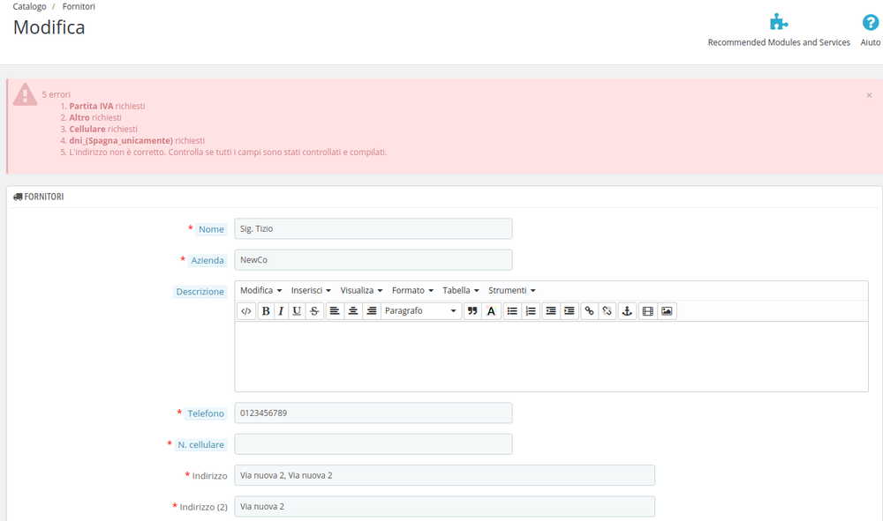
Task: Click the 'Partita IVA richiesti' error line
Action: [107, 106]
